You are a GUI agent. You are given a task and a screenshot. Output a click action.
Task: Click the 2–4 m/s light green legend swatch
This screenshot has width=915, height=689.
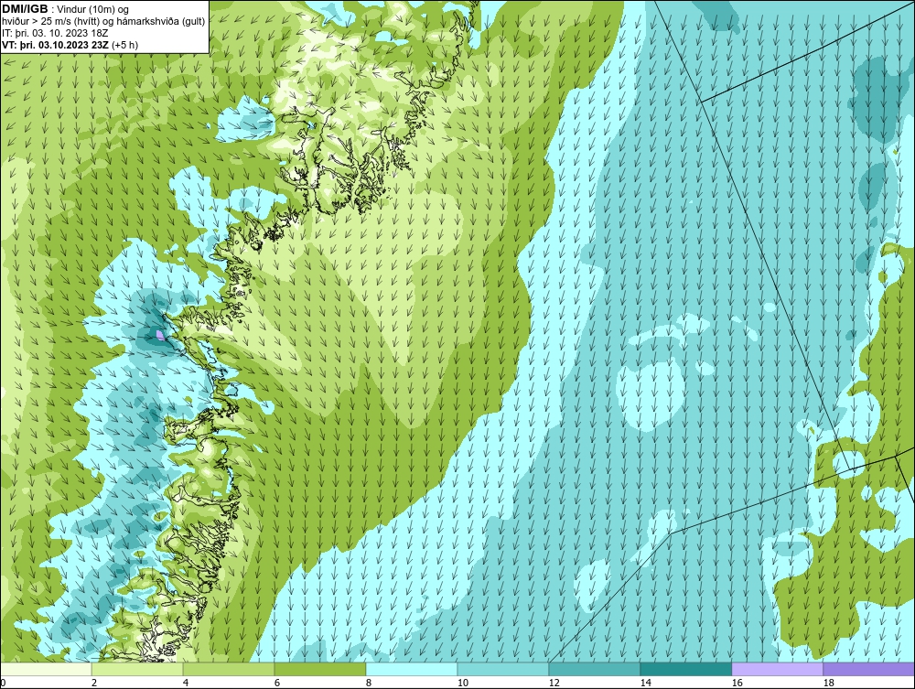137,669
